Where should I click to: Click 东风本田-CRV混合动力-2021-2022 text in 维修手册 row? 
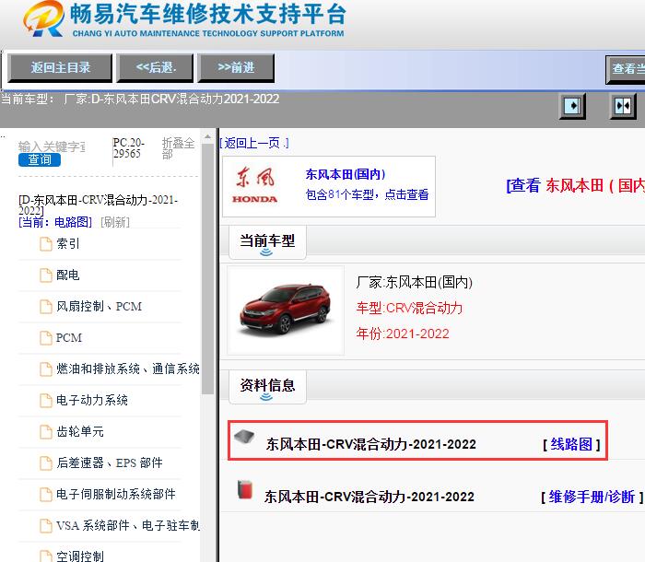[369, 497]
